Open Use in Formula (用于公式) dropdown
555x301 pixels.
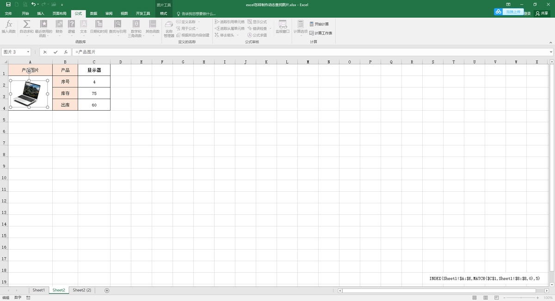(x=187, y=28)
